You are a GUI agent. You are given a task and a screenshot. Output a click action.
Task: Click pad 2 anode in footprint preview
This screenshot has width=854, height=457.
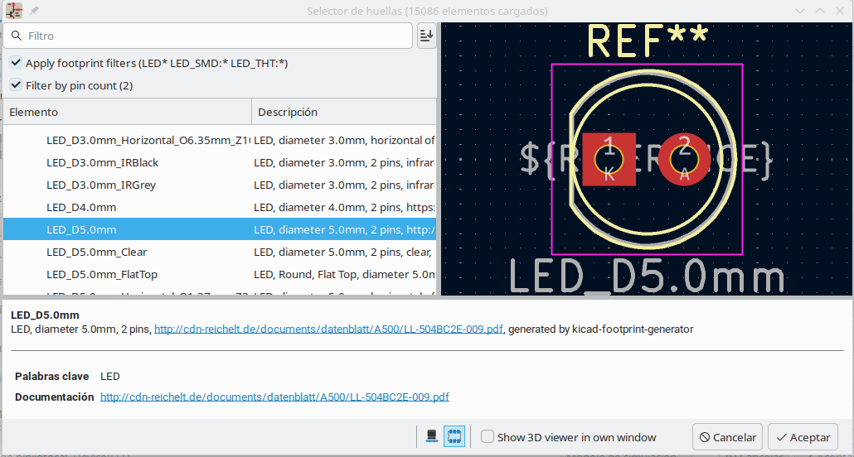(685, 159)
